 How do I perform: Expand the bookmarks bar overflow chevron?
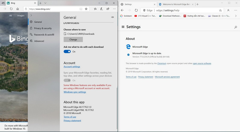click(236, 16)
